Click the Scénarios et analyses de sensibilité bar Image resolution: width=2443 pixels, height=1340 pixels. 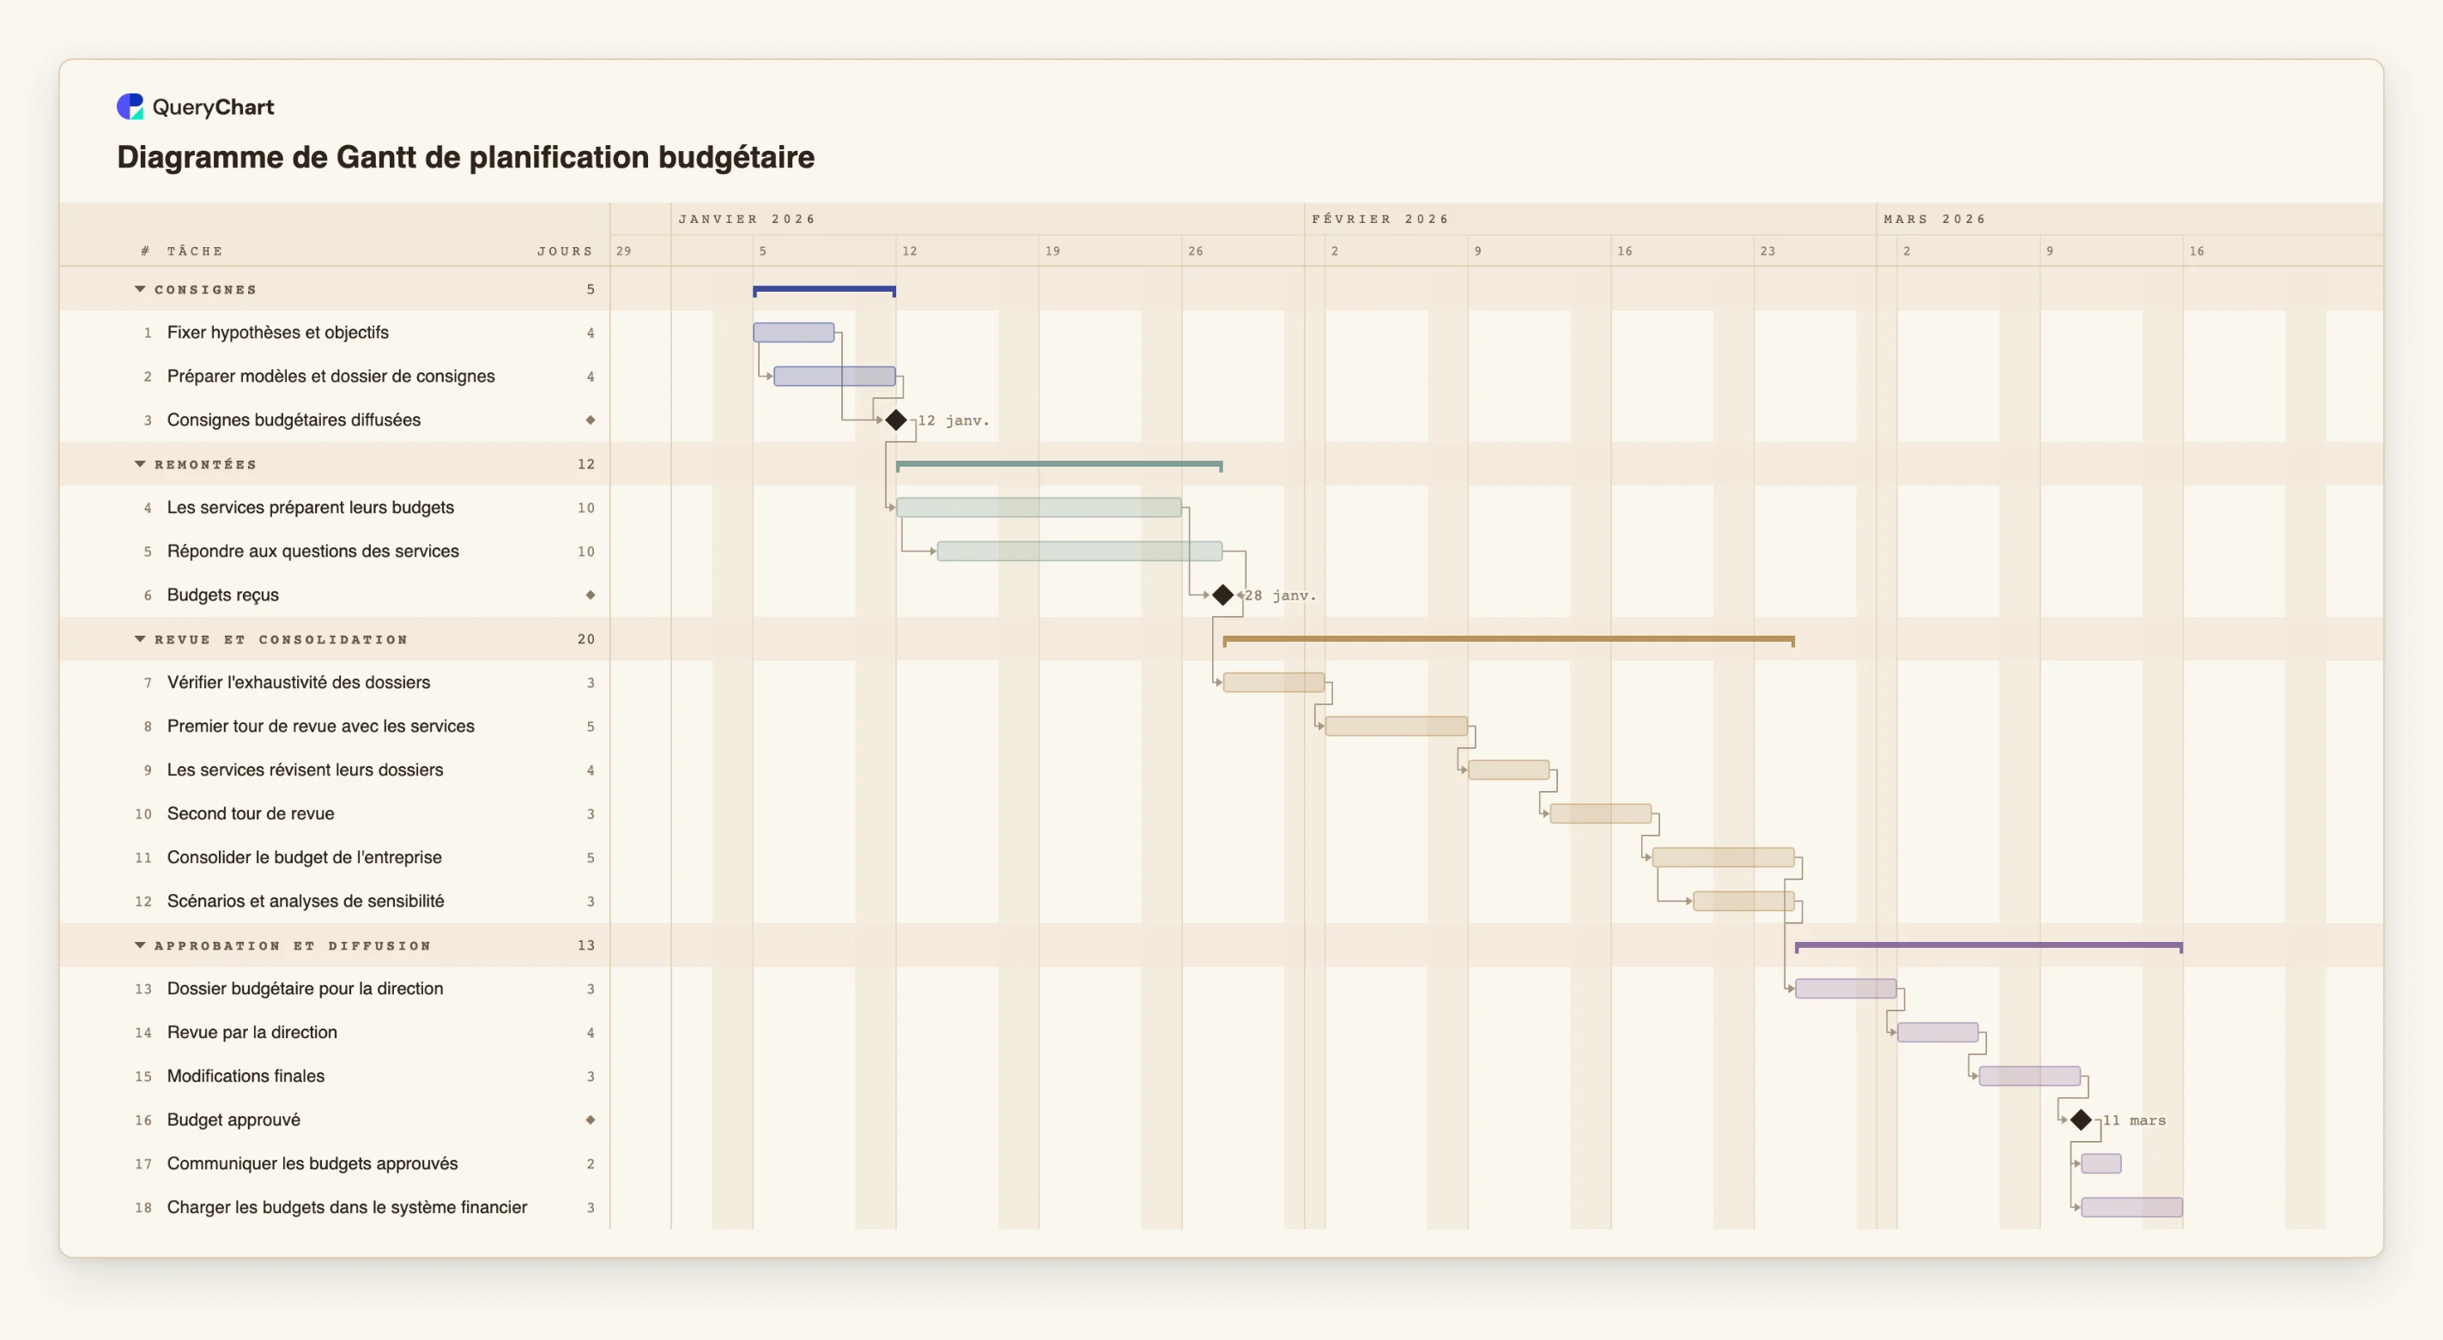click(x=1743, y=902)
